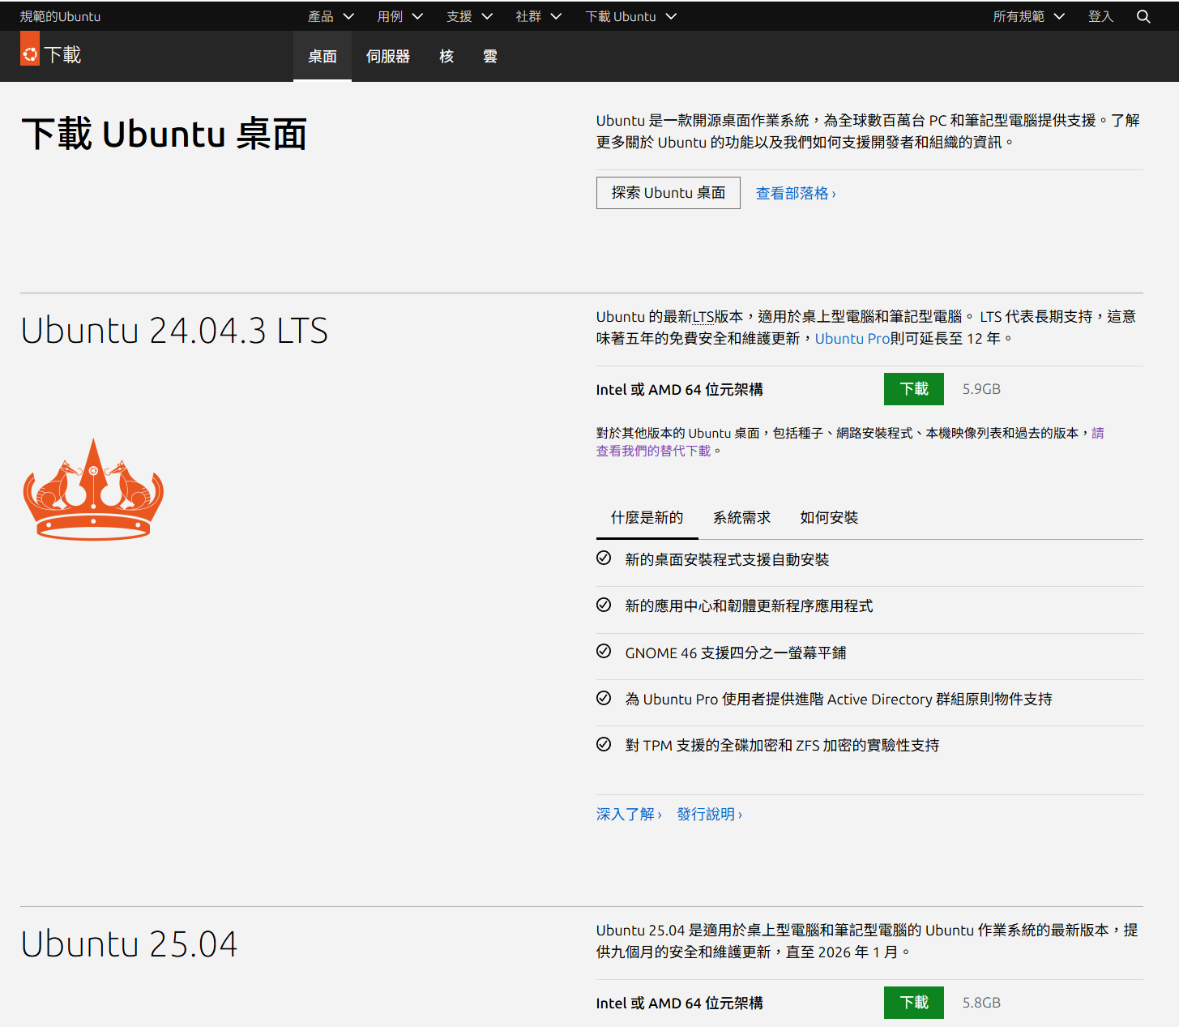This screenshot has width=1179, height=1027.
Task: Expand the 產品 dropdown menu
Action: (x=331, y=16)
